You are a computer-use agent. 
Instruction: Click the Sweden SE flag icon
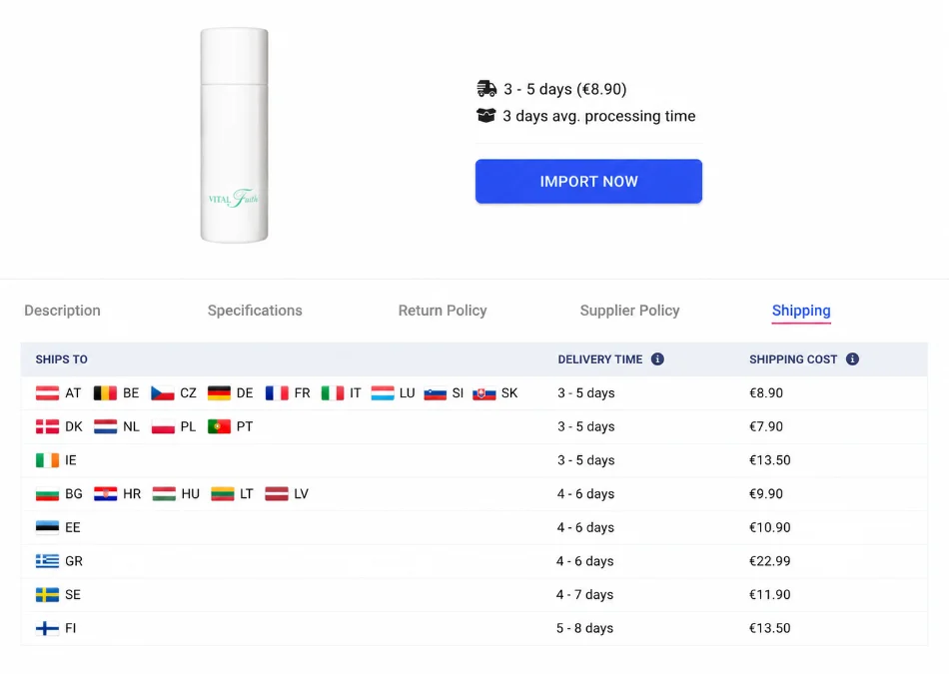click(x=47, y=595)
